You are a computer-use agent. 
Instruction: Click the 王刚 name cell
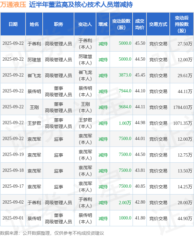coord(34,107)
